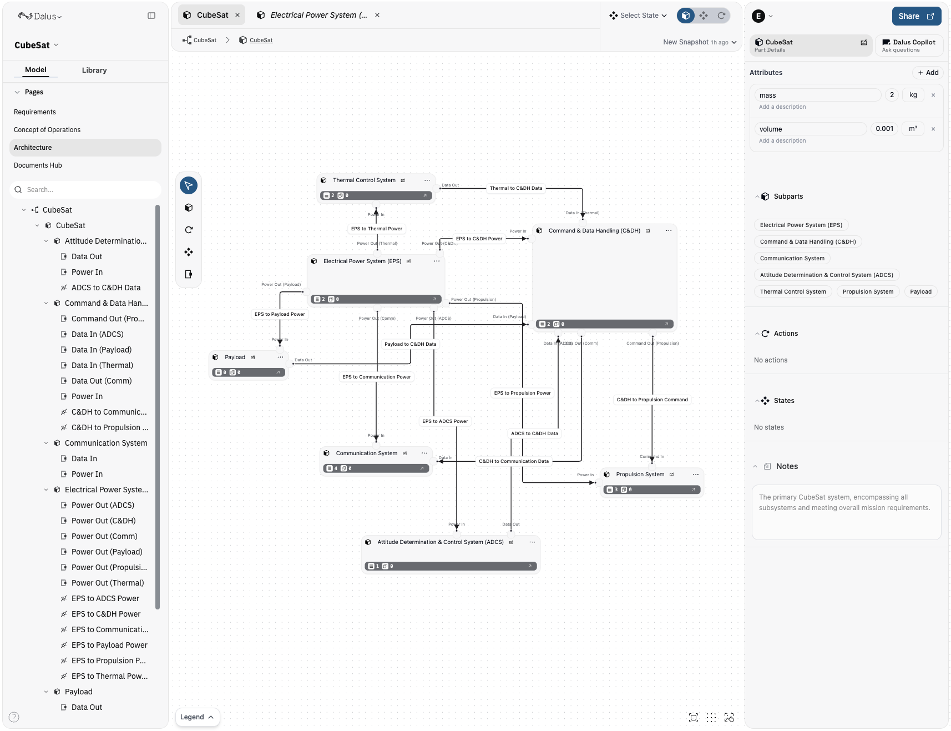This screenshot has height=731, width=951.
Task: Open the Requirements page
Action: [34, 112]
